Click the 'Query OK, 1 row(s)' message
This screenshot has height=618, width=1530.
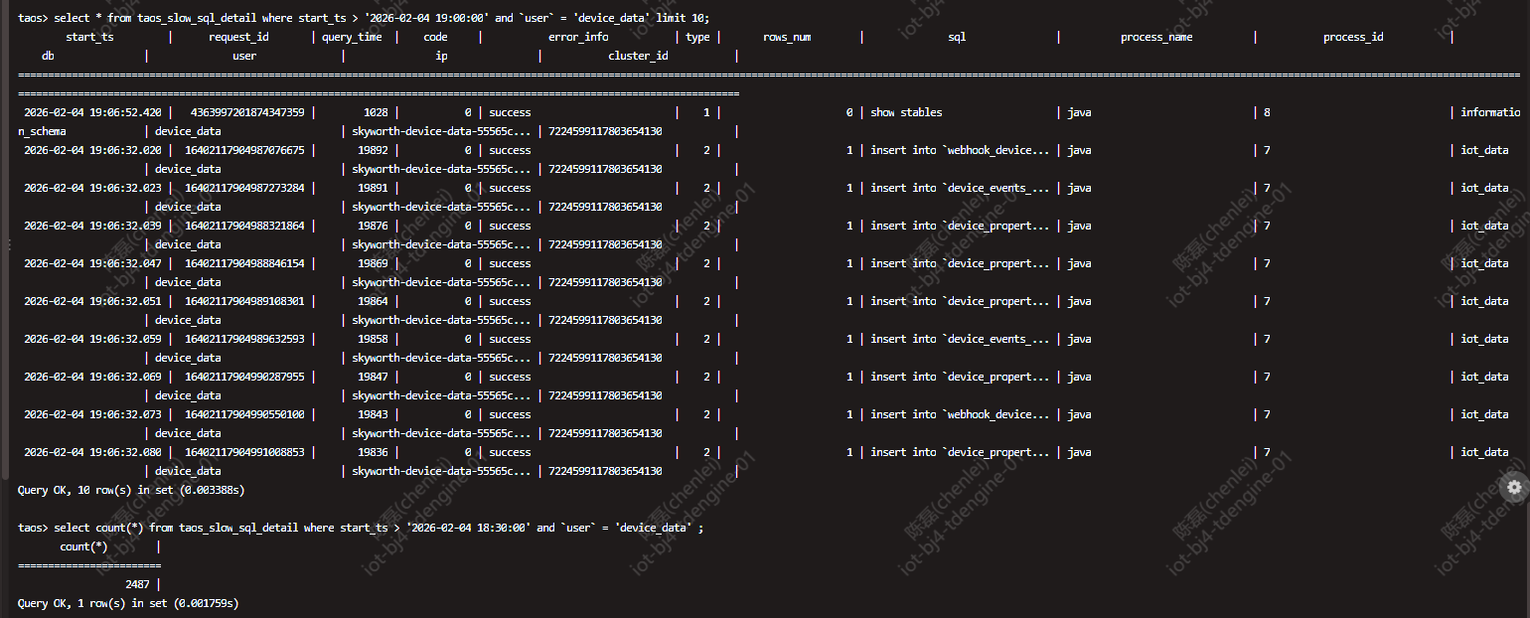[x=128, y=603]
